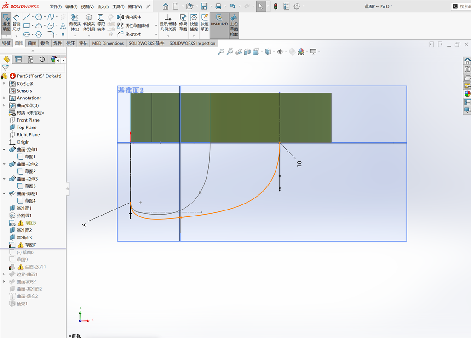Select Front Plane in feature tree
The width and height of the screenshot is (471, 338).
tap(28, 120)
